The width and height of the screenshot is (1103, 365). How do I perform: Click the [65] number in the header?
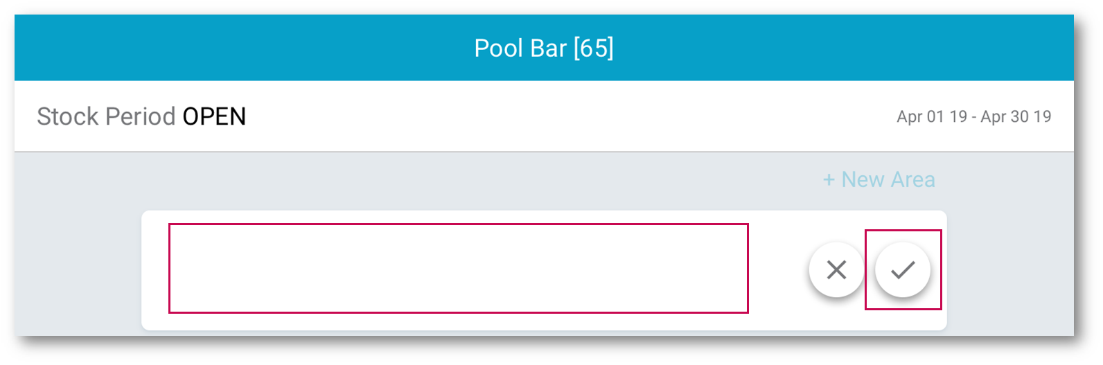pos(593,48)
